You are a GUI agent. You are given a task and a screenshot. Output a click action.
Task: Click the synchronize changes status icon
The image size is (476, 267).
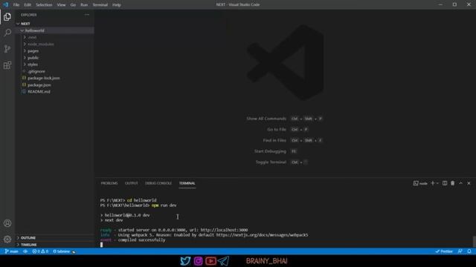pyautogui.click(x=25, y=251)
